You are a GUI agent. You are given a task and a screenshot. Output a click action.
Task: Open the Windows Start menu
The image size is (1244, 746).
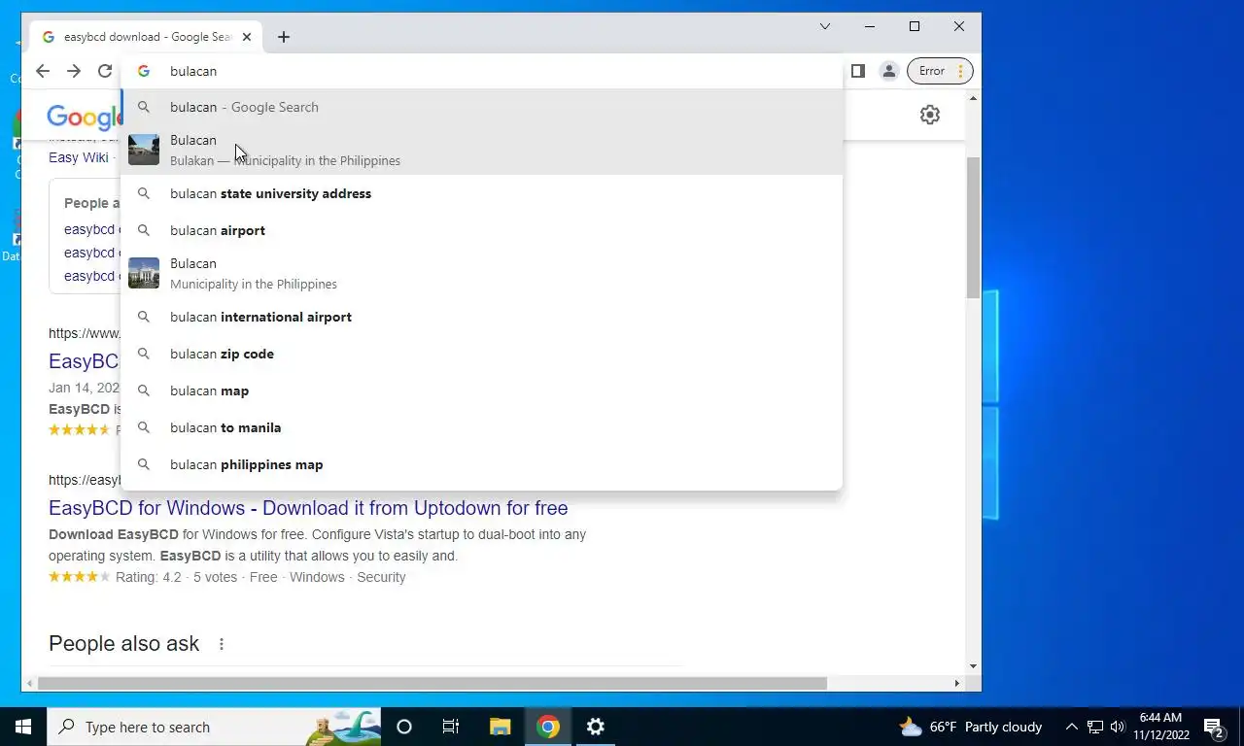click(23, 727)
